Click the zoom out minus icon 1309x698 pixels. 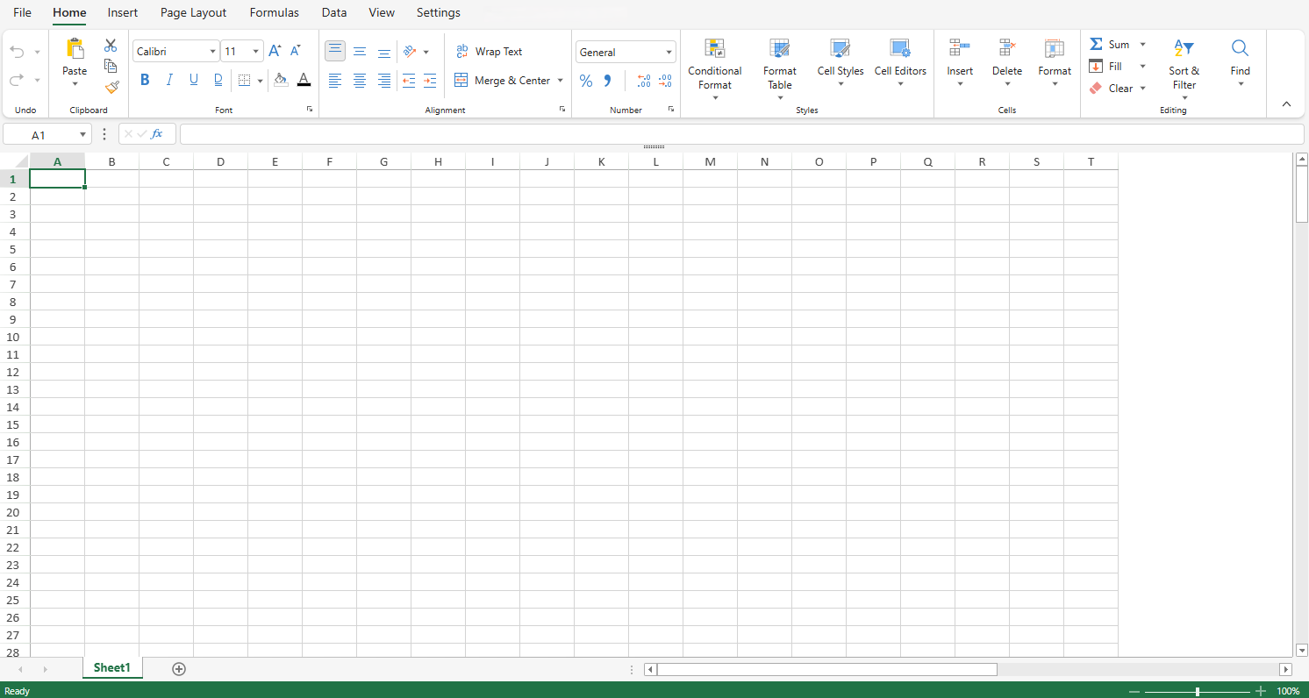click(1134, 691)
